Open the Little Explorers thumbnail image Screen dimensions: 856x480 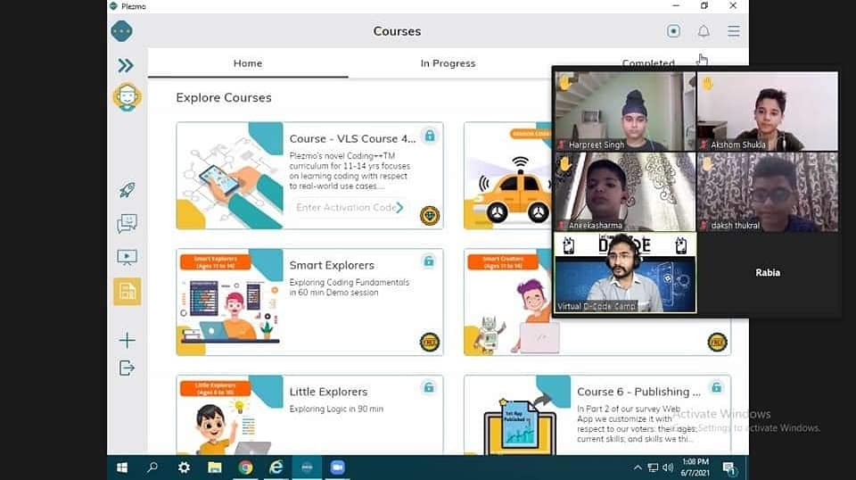(230, 415)
